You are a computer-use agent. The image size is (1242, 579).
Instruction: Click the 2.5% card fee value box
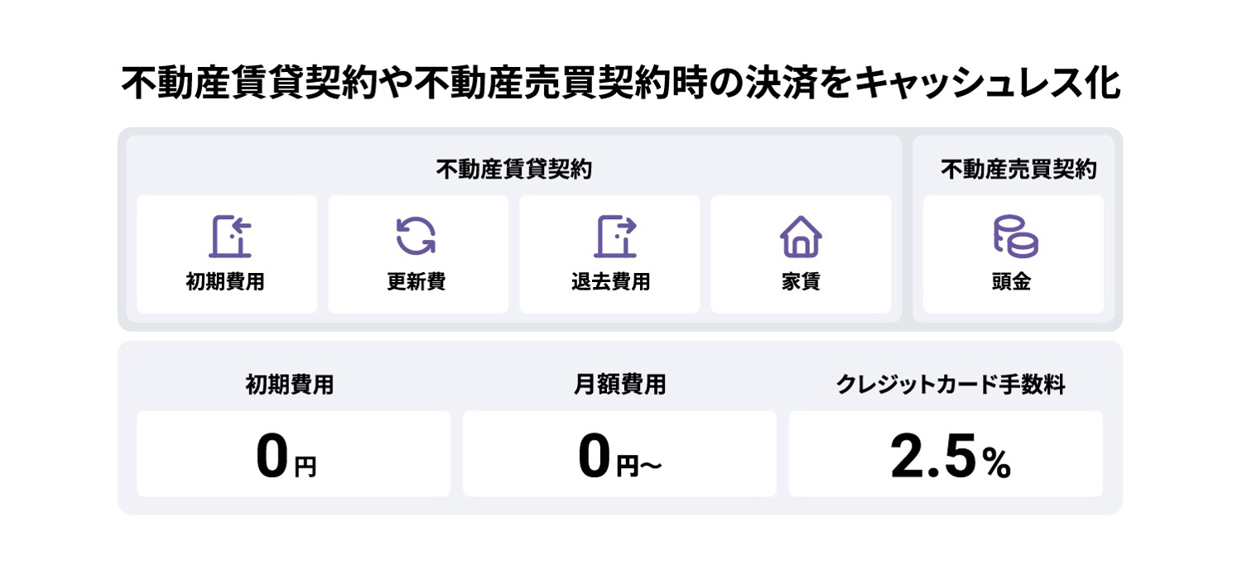pyautogui.click(x=946, y=453)
